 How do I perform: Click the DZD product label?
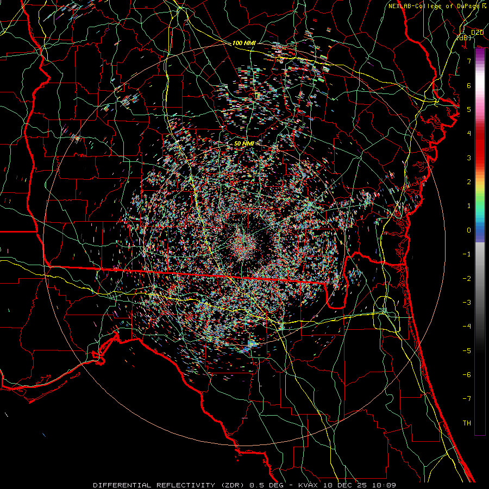pos(478,33)
